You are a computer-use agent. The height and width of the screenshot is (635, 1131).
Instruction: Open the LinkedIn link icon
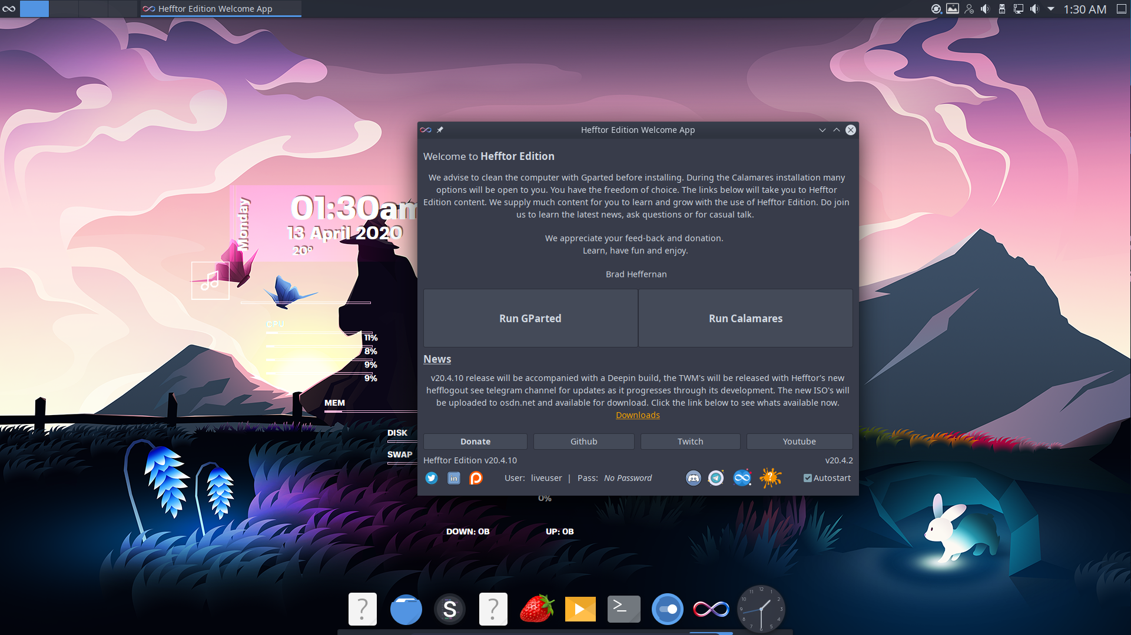(453, 478)
